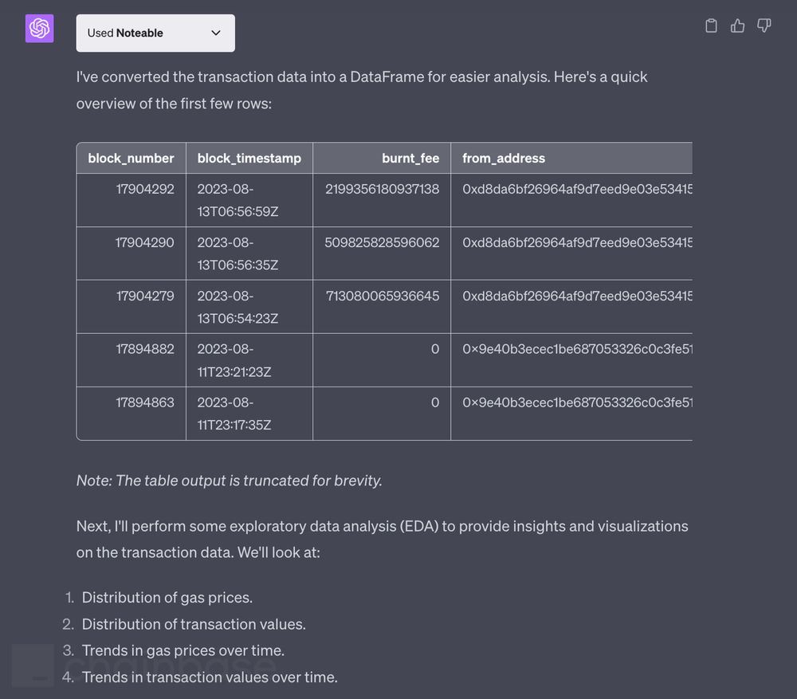Viewport: 797px width, 699px height.
Task: Copy the response using the clipboard icon
Action: coord(712,26)
